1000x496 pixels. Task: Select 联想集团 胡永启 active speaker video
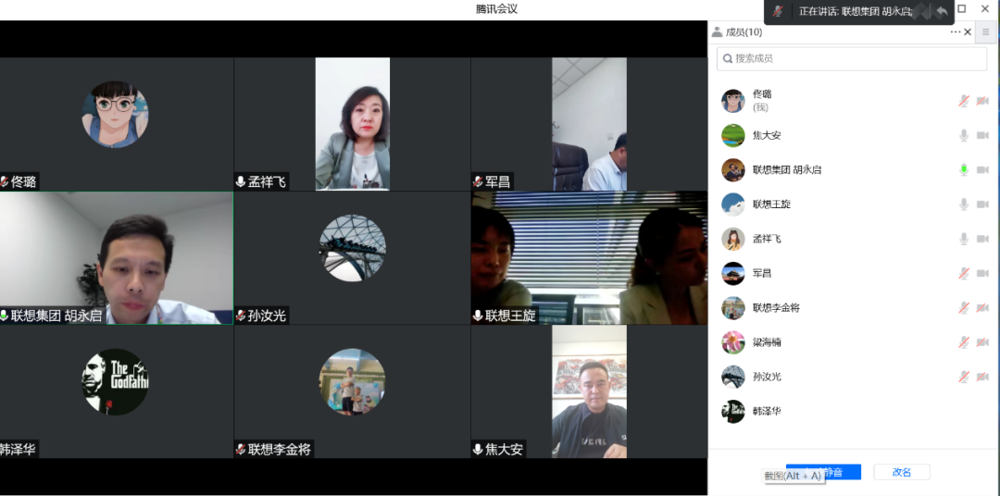point(116,258)
